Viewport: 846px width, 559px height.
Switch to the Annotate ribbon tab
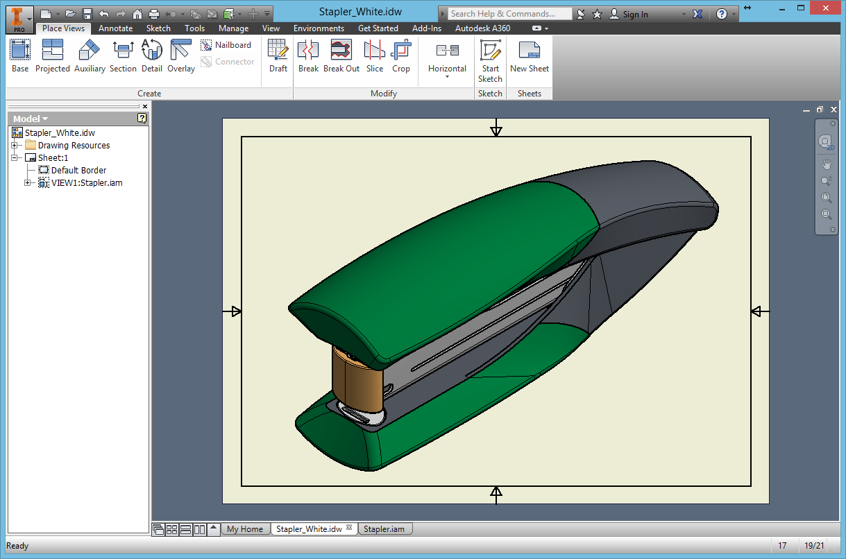pyautogui.click(x=115, y=28)
